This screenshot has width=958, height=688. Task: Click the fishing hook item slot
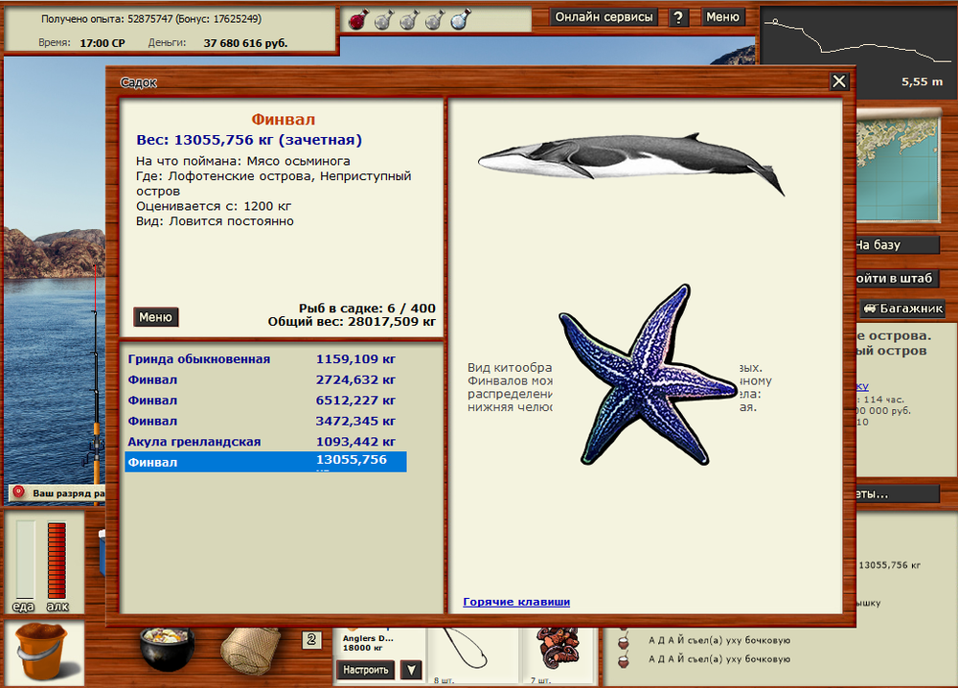point(469,652)
